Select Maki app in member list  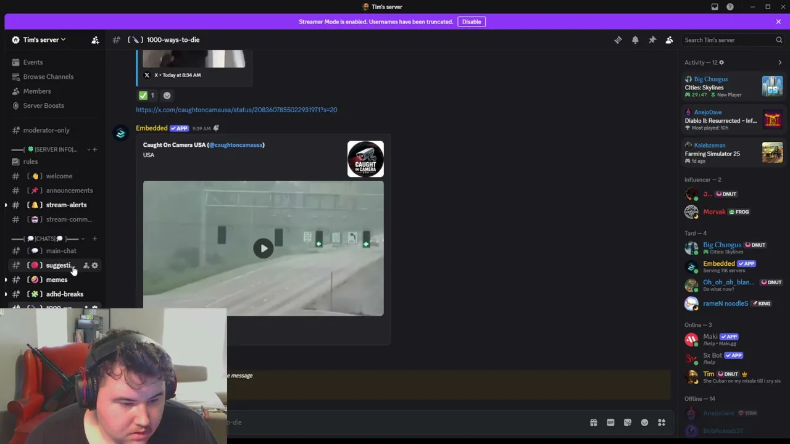(733, 340)
